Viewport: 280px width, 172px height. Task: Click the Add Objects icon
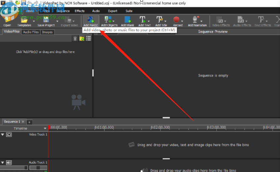pos(108,20)
